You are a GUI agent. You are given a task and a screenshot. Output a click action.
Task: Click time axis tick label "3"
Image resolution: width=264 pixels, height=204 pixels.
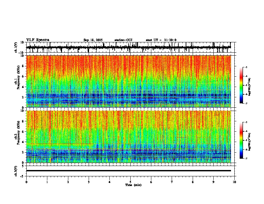[x=89, y=182]
